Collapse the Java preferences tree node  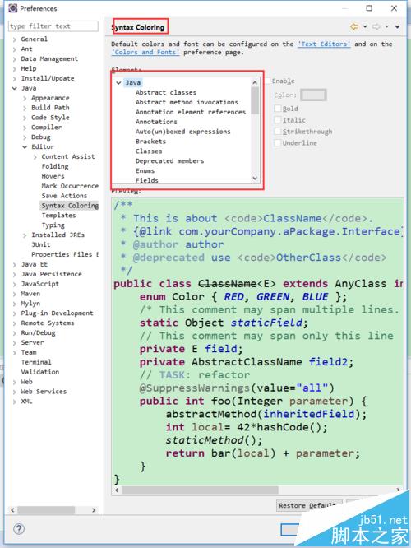[x=14, y=88]
